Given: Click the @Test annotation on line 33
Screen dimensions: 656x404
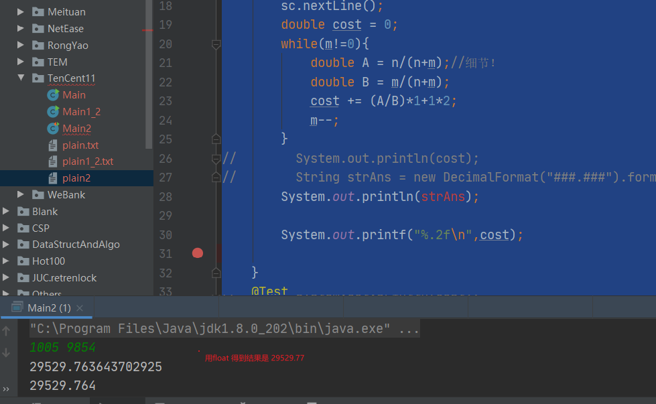Looking at the screenshot, I should point(269,291).
